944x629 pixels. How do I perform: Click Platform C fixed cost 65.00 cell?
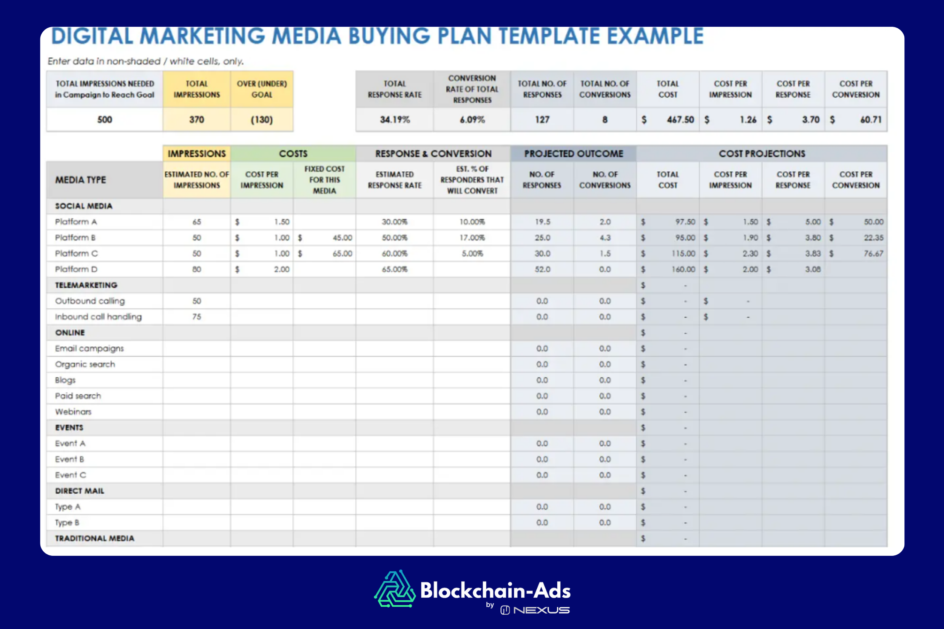[x=324, y=254]
